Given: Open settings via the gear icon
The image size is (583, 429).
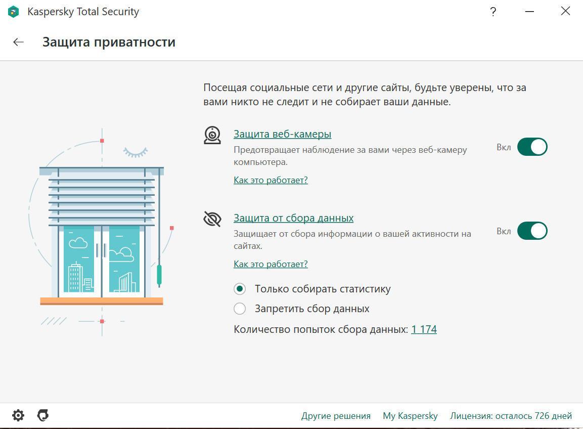Looking at the screenshot, I should coord(18,415).
